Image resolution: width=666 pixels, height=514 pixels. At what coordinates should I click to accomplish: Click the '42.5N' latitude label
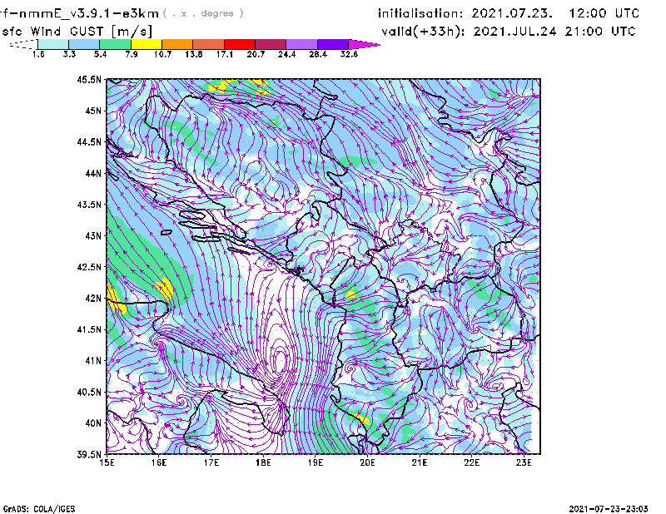pos(89,267)
